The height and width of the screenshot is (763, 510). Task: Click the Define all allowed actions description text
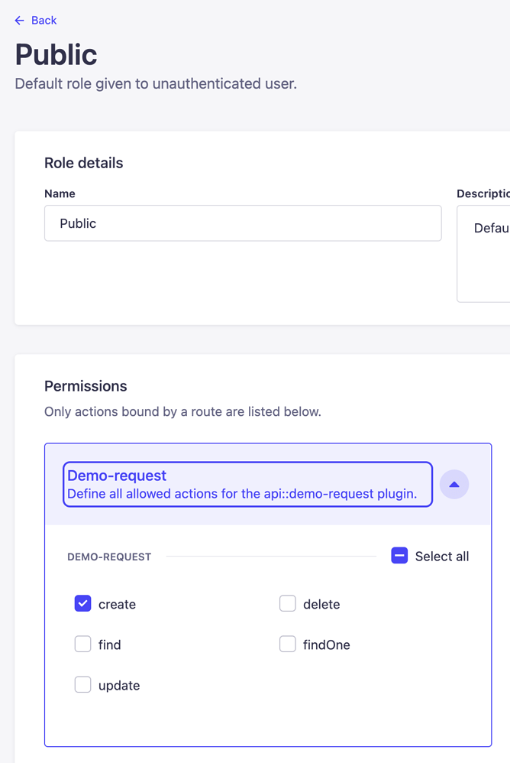point(242,494)
